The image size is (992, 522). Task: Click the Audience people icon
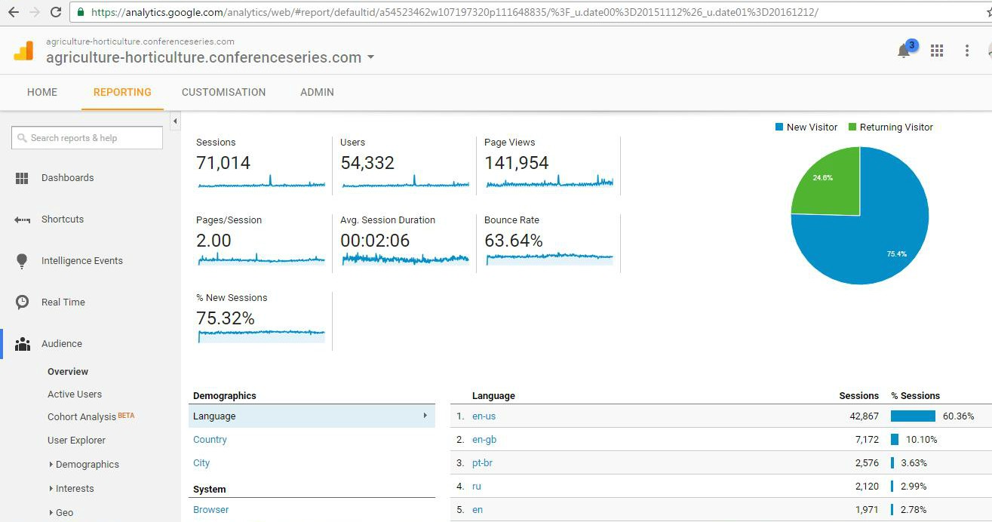tap(23, 344)
